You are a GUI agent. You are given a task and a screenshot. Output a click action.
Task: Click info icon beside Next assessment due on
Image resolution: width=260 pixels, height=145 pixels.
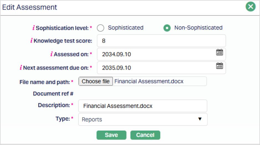click(21, 68)
